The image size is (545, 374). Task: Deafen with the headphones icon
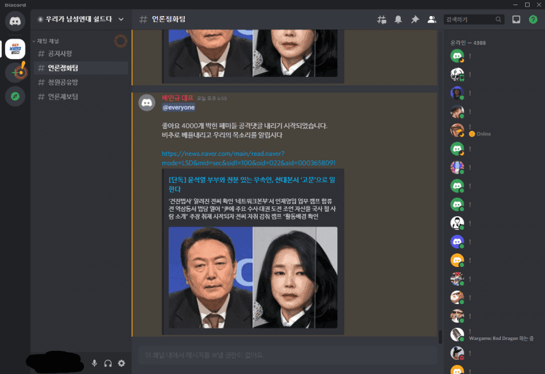point(108,363)
